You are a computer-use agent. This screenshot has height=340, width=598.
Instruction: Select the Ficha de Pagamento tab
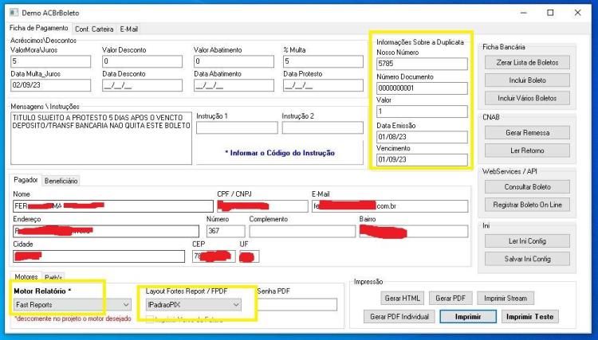click(38, 28)
